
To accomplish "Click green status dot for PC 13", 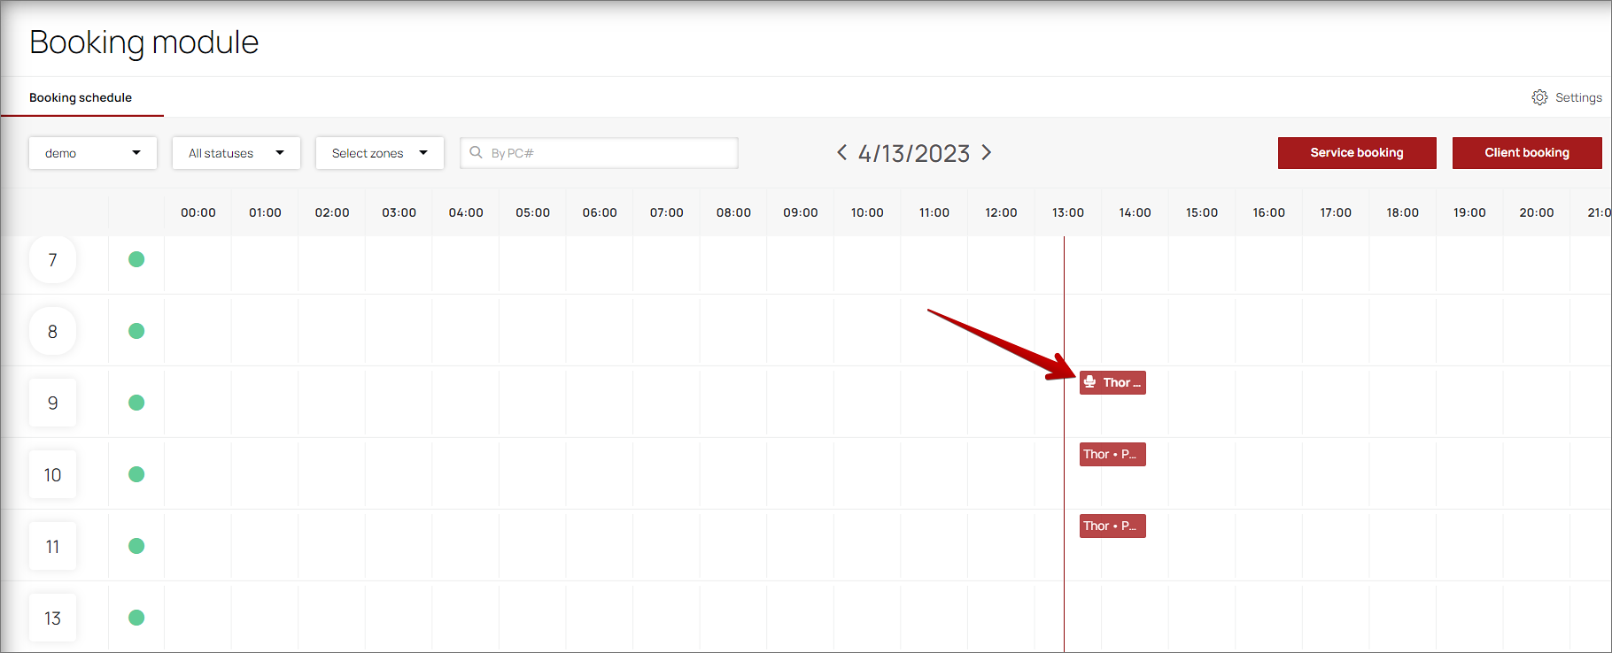I will coord(136,618).
